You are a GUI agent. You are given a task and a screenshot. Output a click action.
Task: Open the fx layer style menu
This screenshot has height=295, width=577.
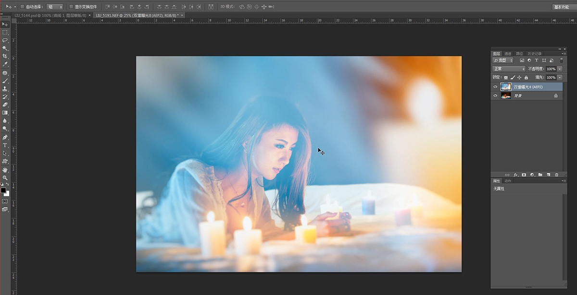(515, 175)
